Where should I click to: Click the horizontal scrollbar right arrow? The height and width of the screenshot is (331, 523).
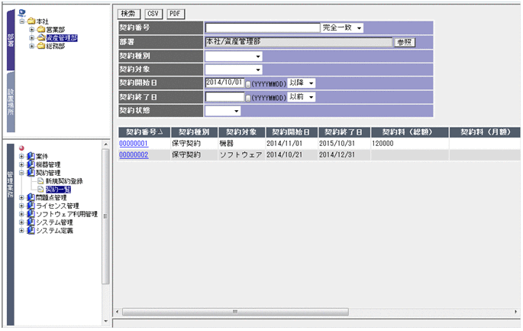click(x=515, y=312)
